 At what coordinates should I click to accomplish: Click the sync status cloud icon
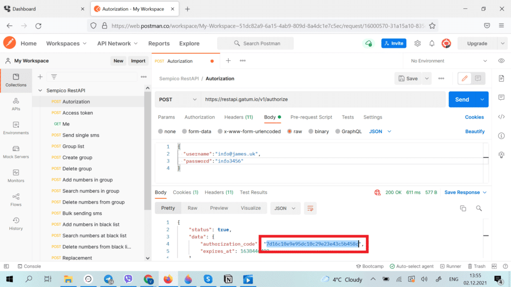pos(369,43)
